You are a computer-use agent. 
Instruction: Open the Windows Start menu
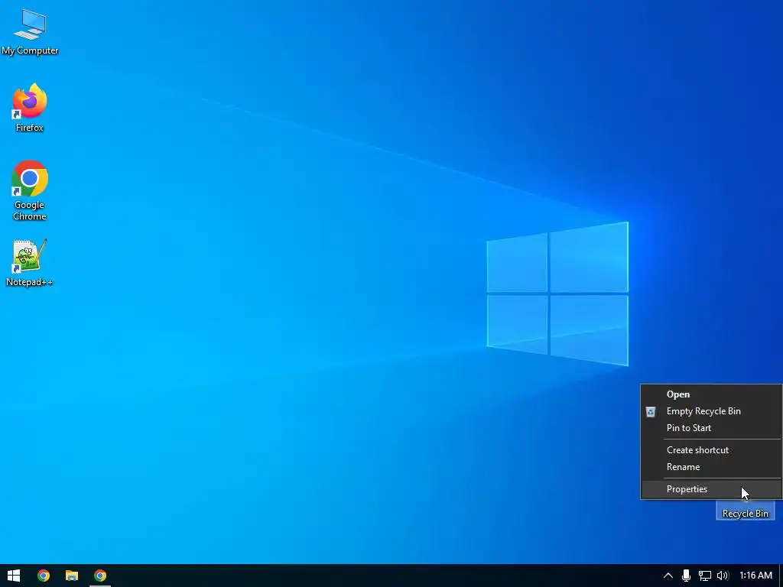coord(14,576)
